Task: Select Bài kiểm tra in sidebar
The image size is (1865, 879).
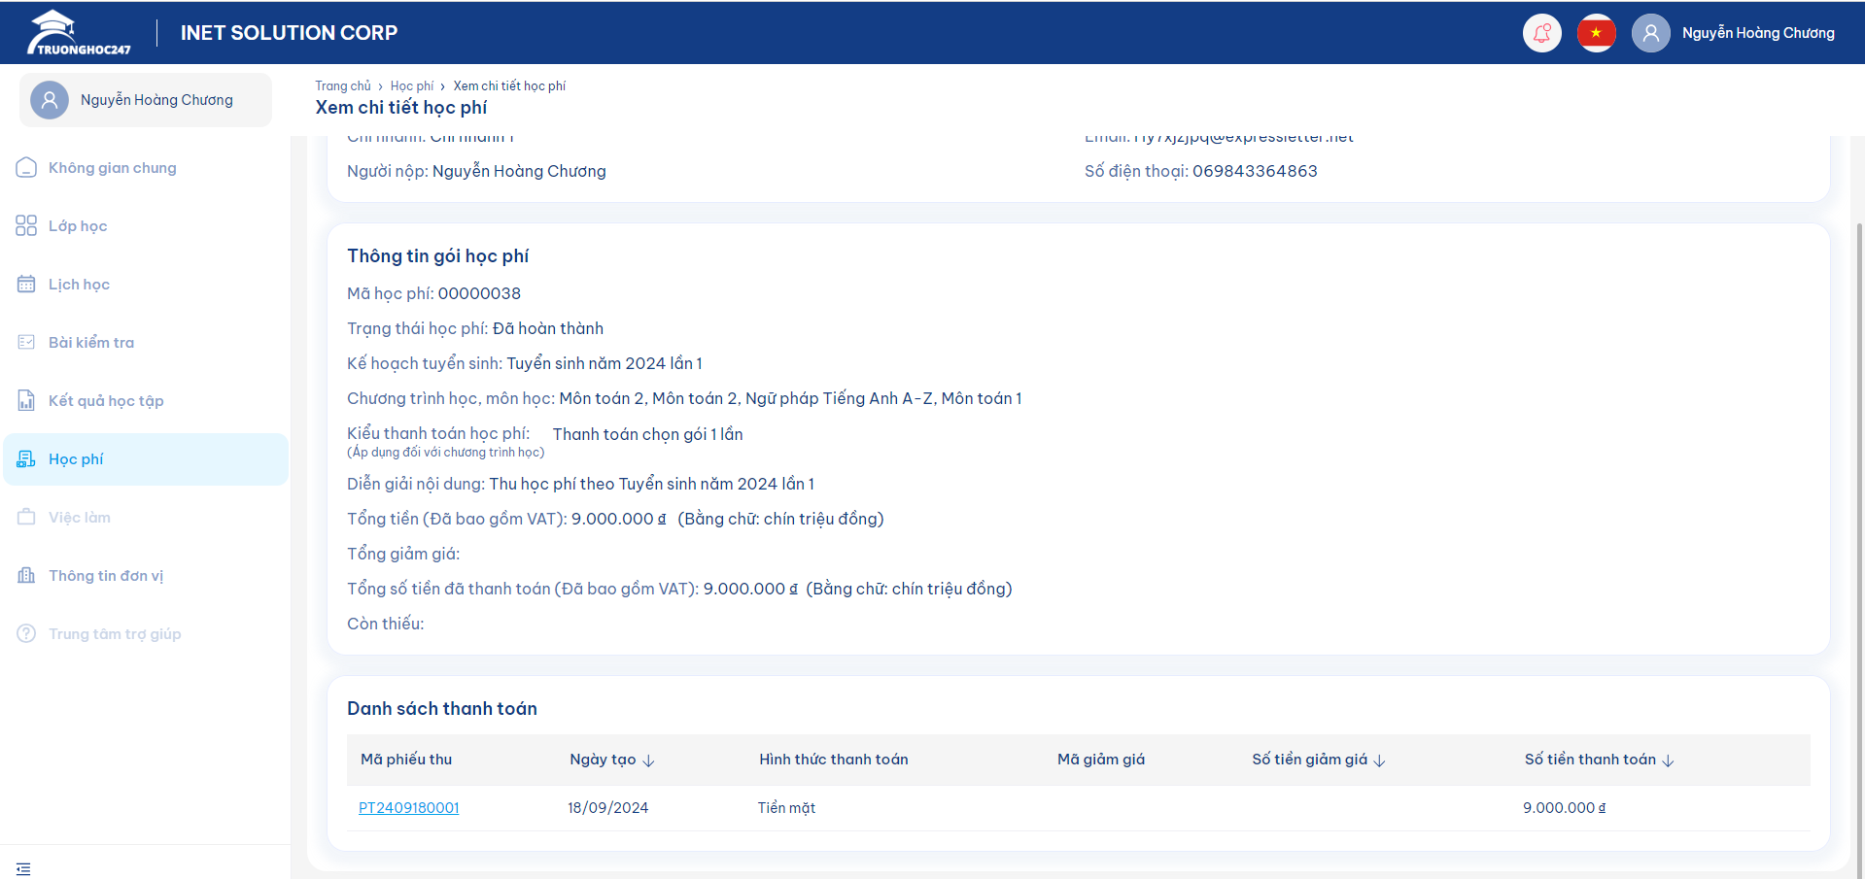Action: coord(91,343)
